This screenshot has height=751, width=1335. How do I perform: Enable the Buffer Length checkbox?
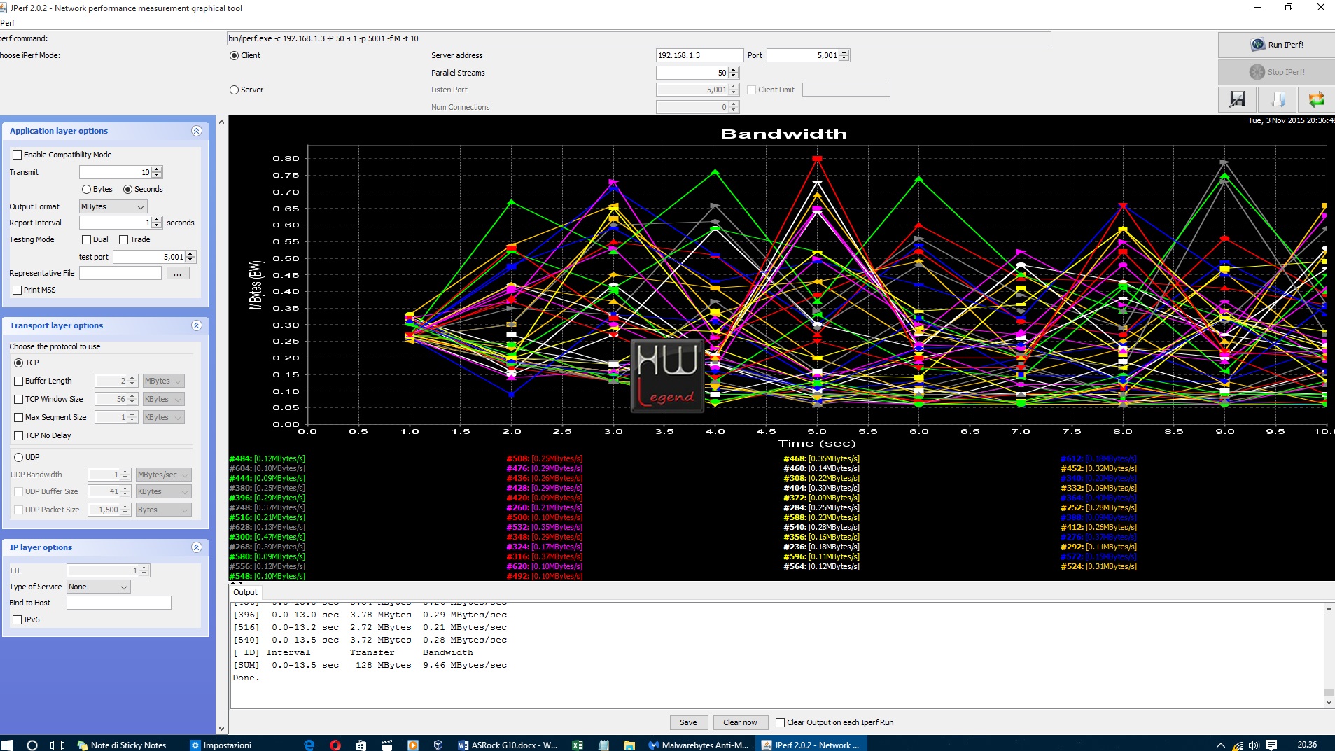coord(19,381)
